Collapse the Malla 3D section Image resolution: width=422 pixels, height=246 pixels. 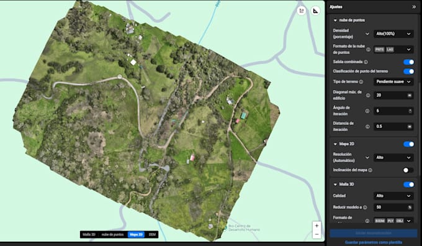coord(335,184)
